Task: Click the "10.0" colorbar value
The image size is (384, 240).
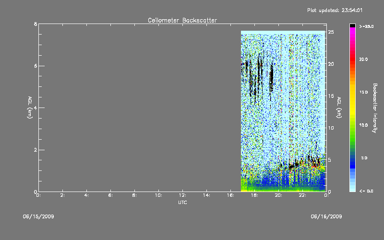Action: pos(363,125)
